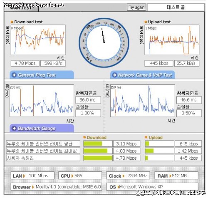The height and width of the screenshot is (198, 208).
Task: Click the general ping latency graph
Action: [42, 101]
